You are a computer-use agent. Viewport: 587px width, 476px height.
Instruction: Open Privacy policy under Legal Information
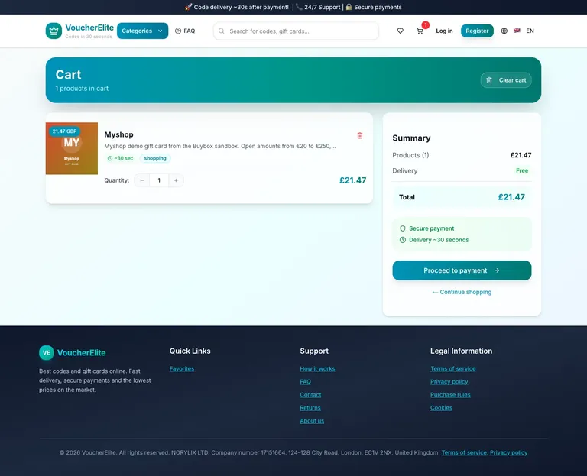coord(449,382)
